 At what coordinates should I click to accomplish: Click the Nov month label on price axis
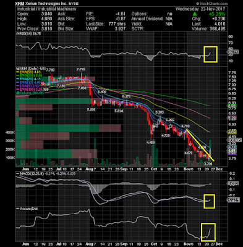tap(187, 169)
